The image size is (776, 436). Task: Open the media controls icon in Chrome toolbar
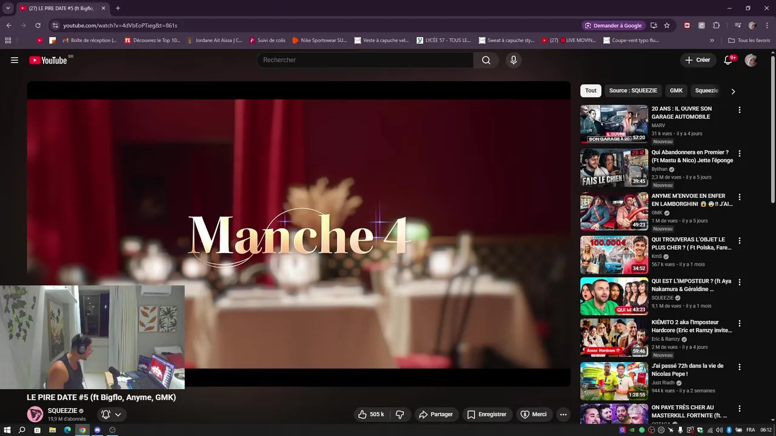pos(738,25)
